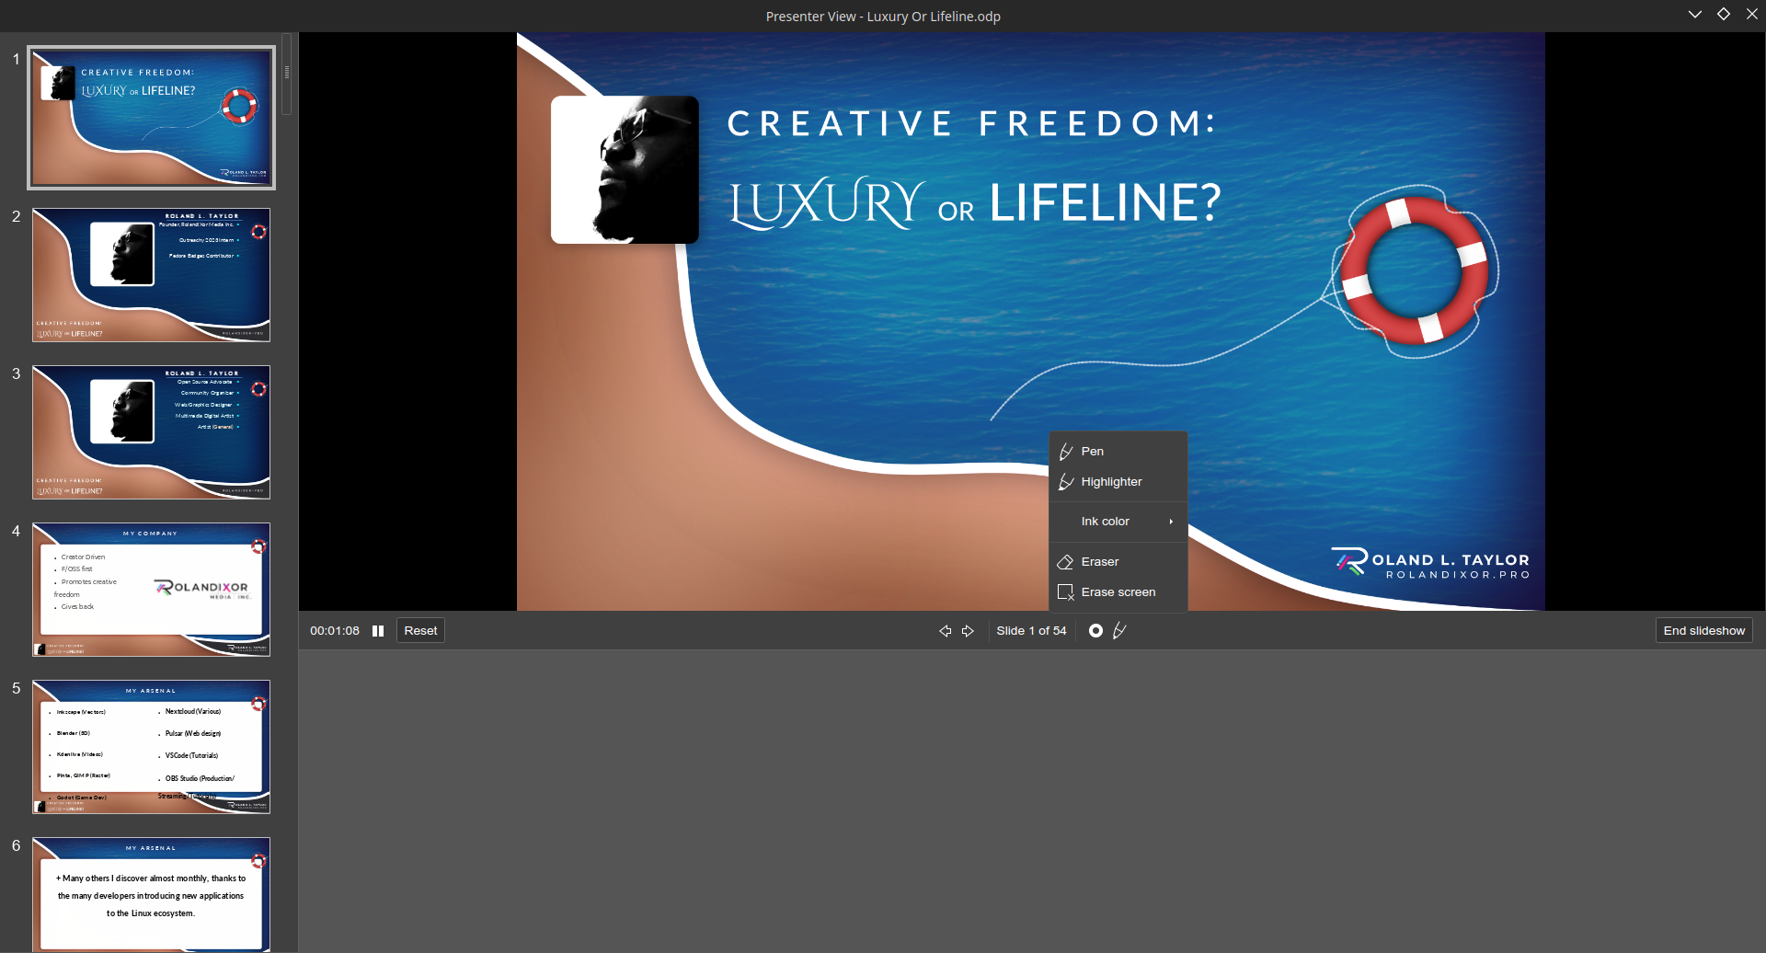Expand the Ink color flyout arrow
Screen dimensions: 1766x953
[x=1172, y=521]
